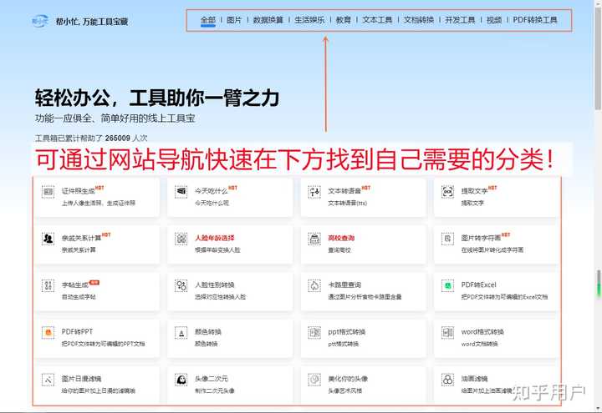Open the 图片日漫滤镜 icon
Screen dimensions: 602x413
48,380
